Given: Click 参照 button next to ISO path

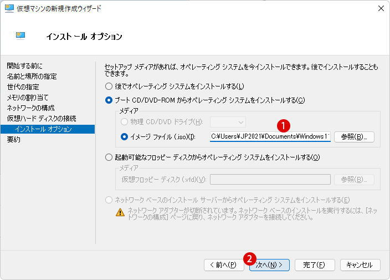Looking at the screenshot, I should (x=354, y=137).
